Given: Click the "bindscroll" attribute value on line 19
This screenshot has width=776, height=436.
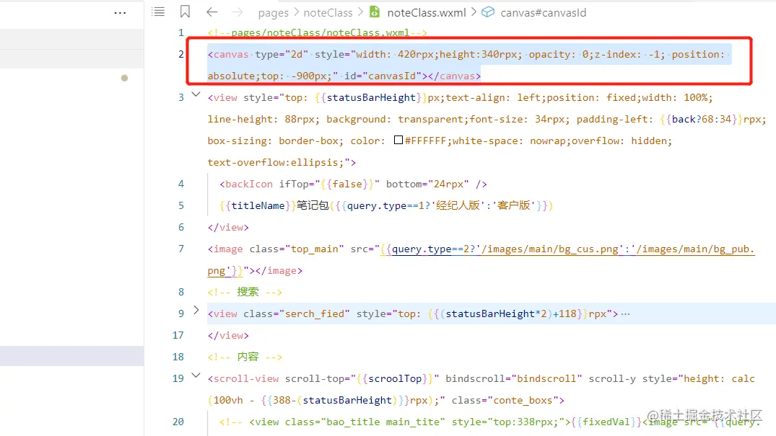Looking at the screenshot, I should (549, 378).
